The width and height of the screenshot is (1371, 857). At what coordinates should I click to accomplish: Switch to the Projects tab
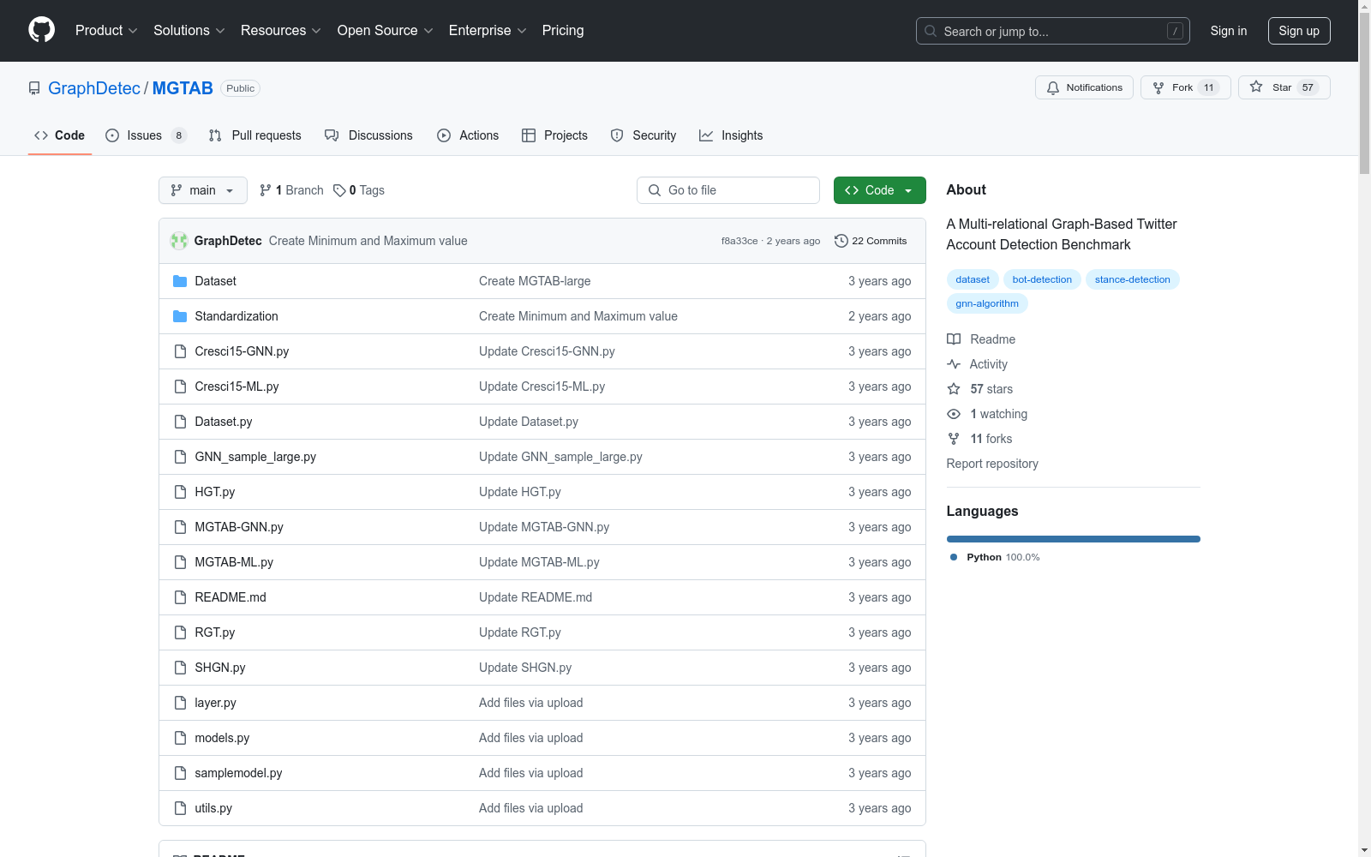[x=554, y=135]
